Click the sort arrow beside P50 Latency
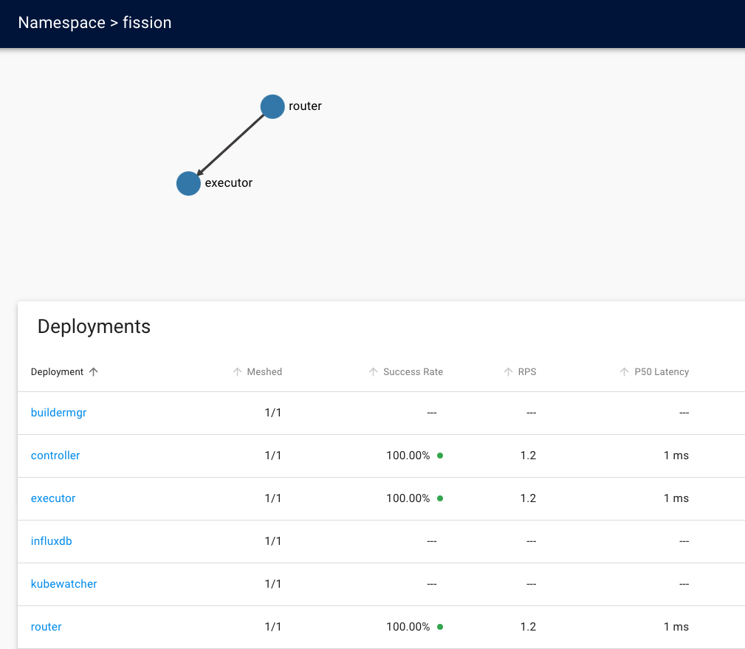This screenshot has height=649, width=745. (x=624, y=372)
